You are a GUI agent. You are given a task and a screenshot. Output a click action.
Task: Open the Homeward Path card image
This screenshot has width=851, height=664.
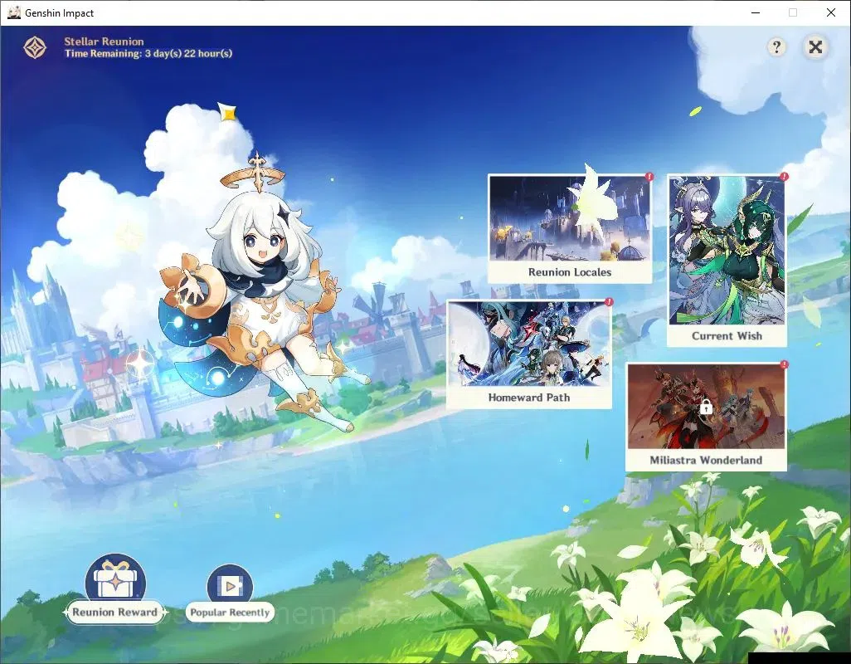pos(528,344)
